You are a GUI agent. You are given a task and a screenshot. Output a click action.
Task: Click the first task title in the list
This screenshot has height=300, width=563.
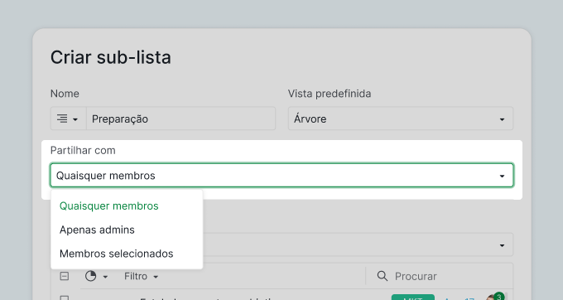coord(209,298)
